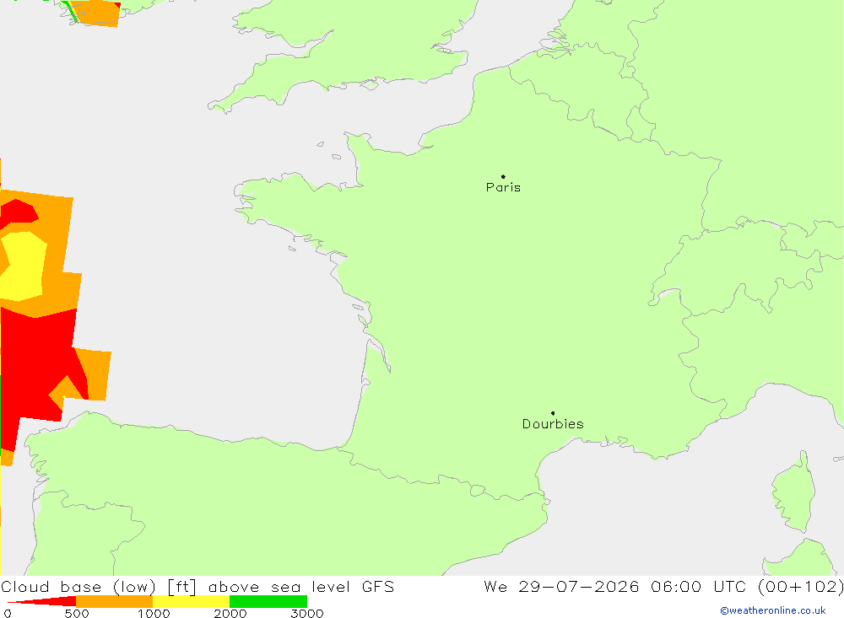844x618 pixels.
Task: Click the forecast date 'We 29-07-2026' text
Action: coord(561,586)
